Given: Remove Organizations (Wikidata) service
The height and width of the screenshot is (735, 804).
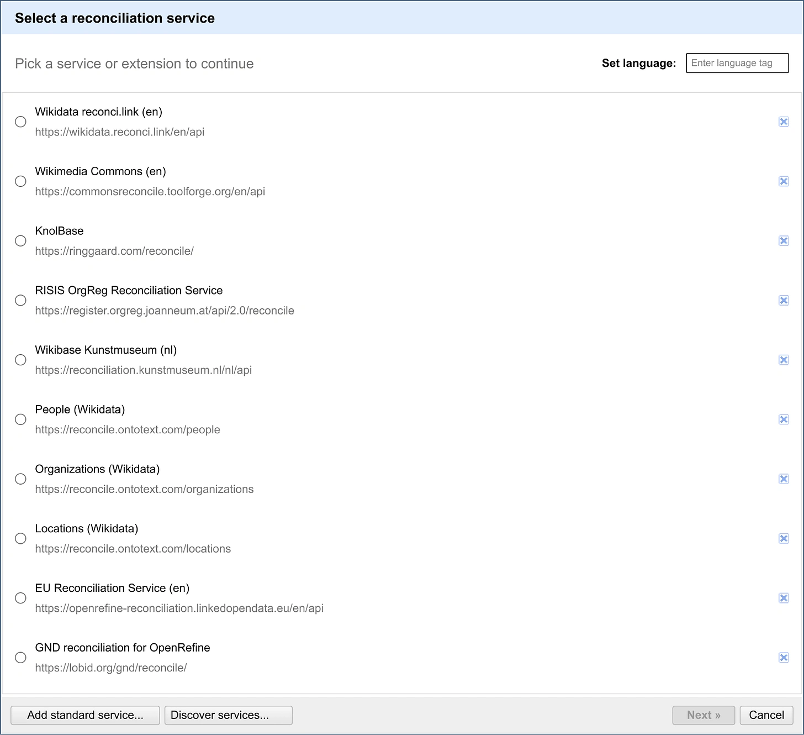Looking at the screenshot, I should tap(784, 479).
